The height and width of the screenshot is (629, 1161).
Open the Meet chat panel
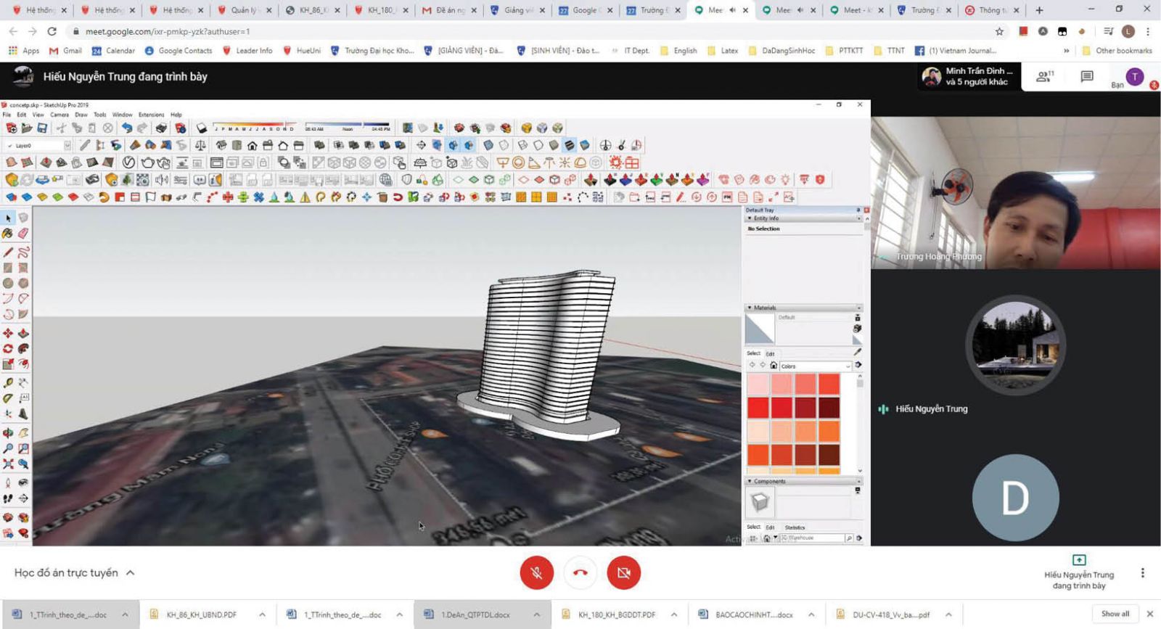pos(1086,77)
